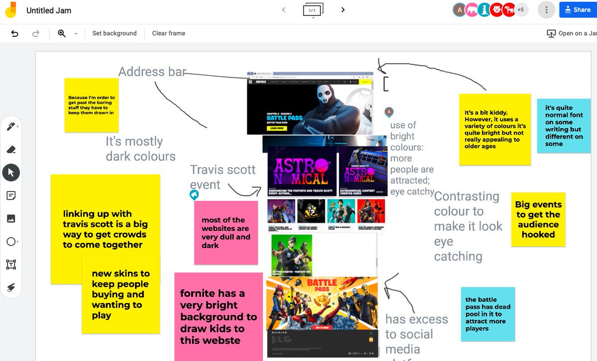The height and width of the screenshot is (361, 597).
Task: Click the first collaborator avatar 'A'
Action: tap(460, 10)
